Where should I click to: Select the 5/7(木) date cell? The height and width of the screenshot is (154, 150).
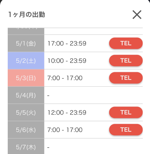click(x=26, y=146)
